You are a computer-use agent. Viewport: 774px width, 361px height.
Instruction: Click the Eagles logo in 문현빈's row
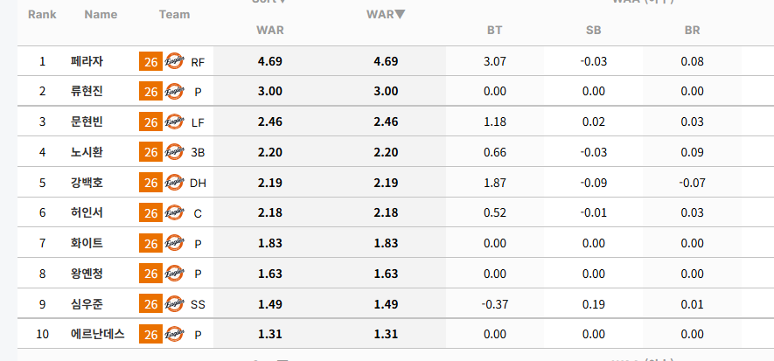(174, 121)
